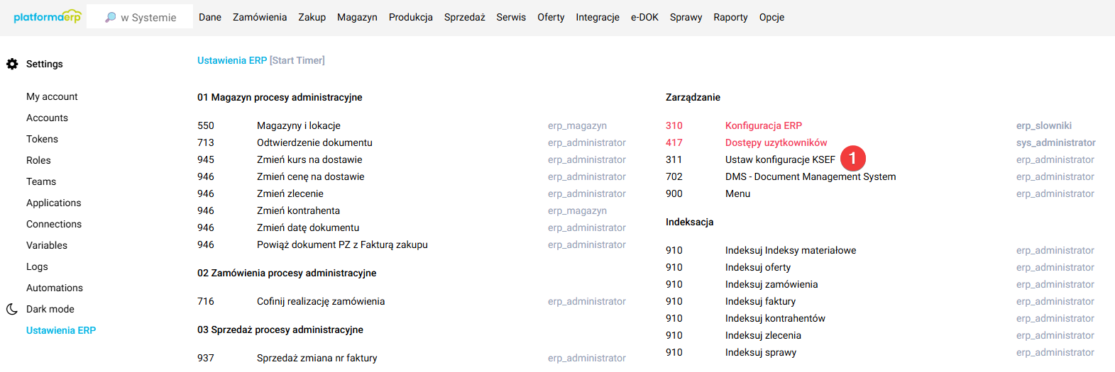The image size is (1115, 372).
Task: Click the Settings gear icon
Action: (x=12, y=64)
